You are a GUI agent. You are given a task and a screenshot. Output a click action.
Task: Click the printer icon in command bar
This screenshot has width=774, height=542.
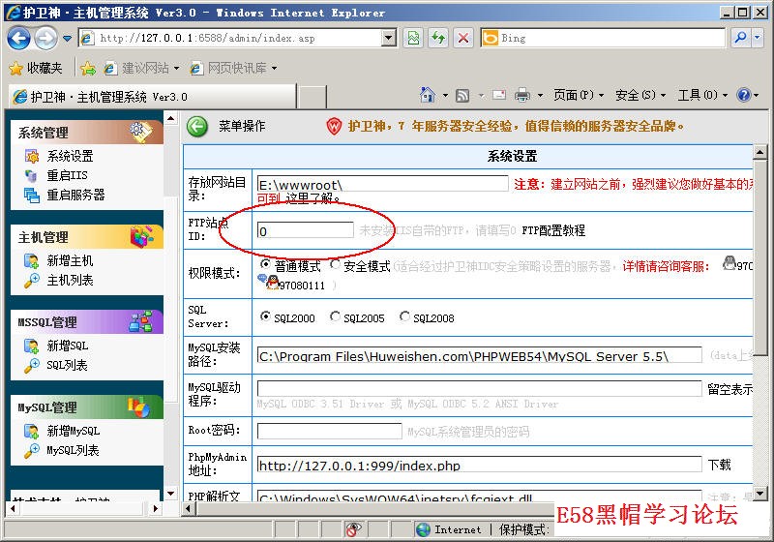click(x=522, y=95)
